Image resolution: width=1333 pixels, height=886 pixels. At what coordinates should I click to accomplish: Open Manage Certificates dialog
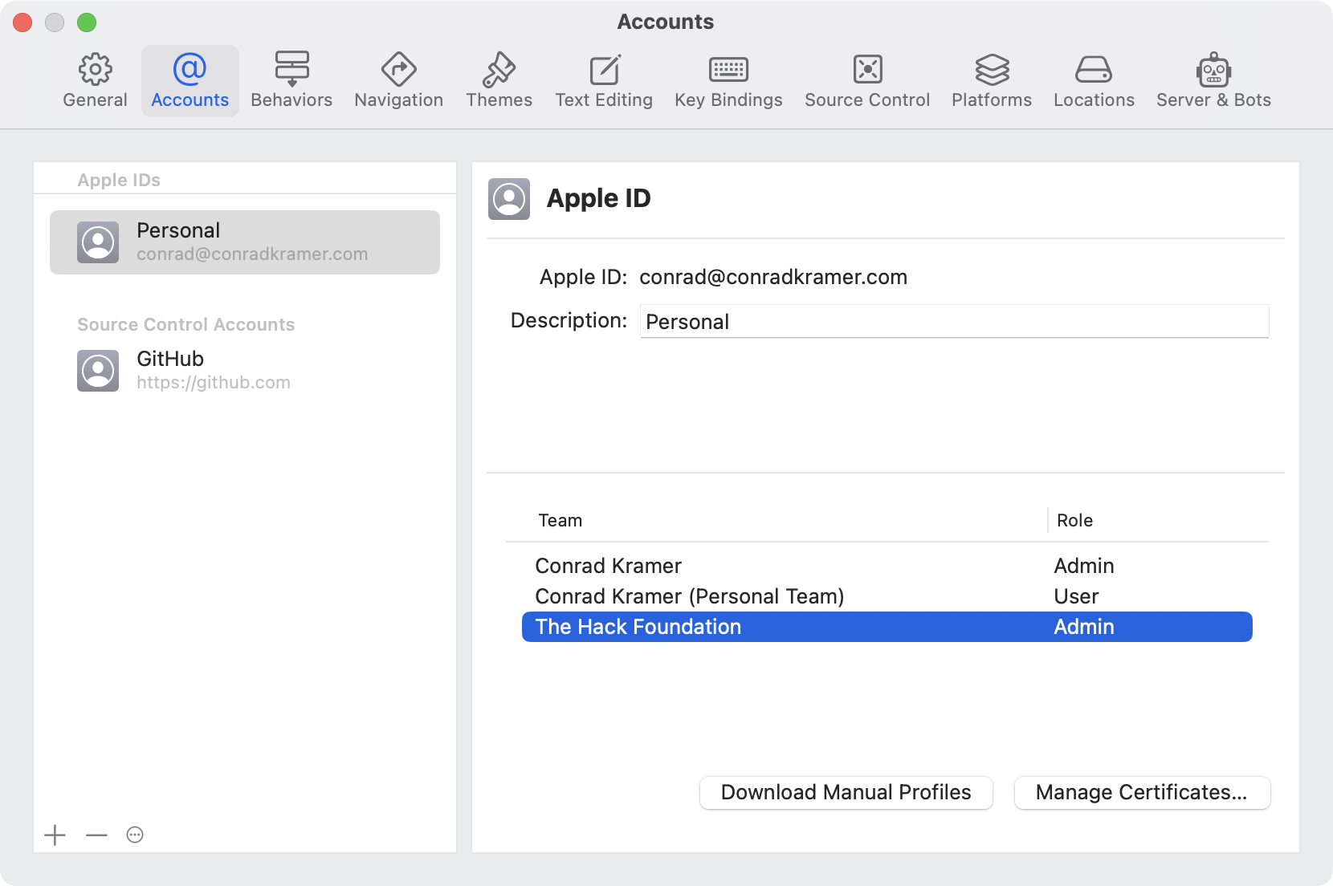[1141, 793]
